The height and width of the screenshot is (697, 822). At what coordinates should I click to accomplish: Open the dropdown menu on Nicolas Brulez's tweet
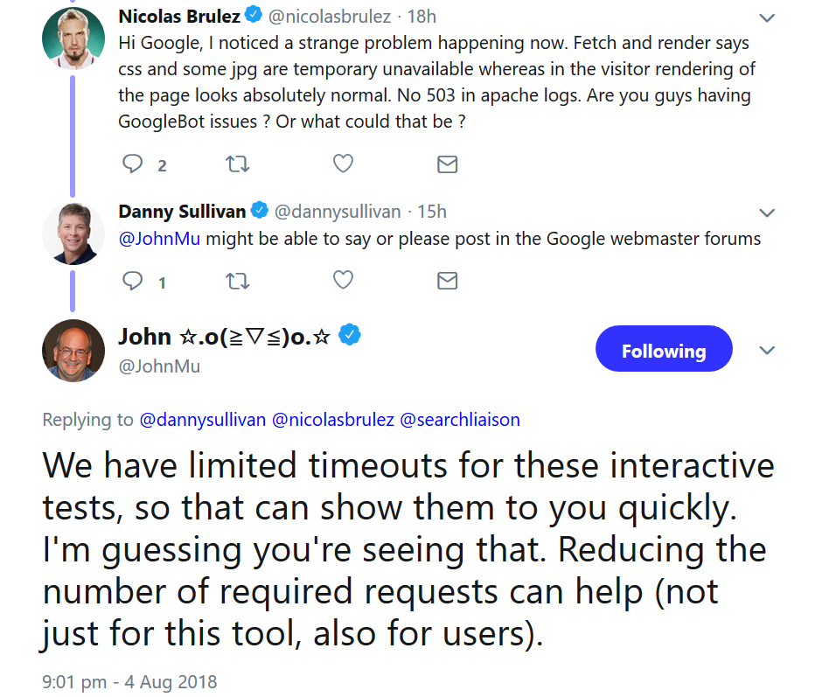click(x=767, y=17)
